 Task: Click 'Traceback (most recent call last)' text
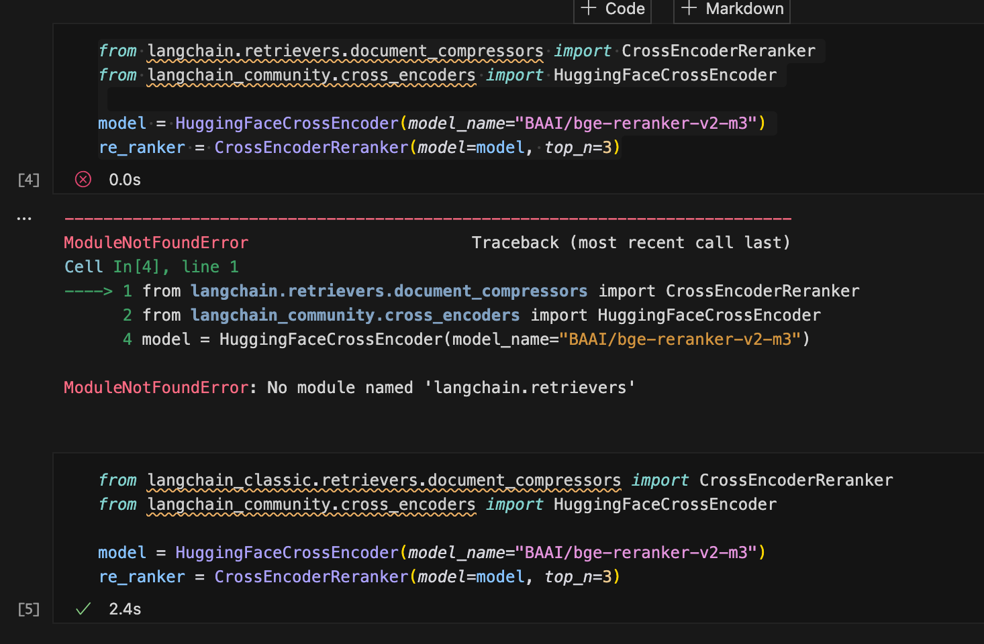(x=631, y=243)
